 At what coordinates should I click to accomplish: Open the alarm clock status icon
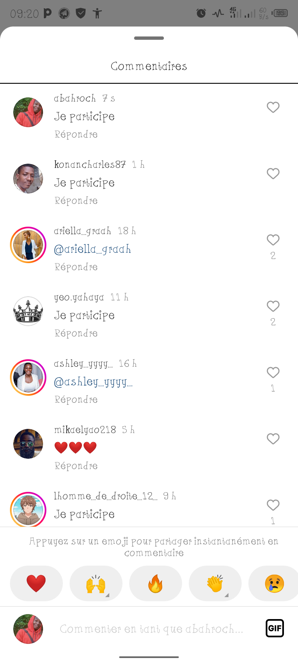coord(201,13)
